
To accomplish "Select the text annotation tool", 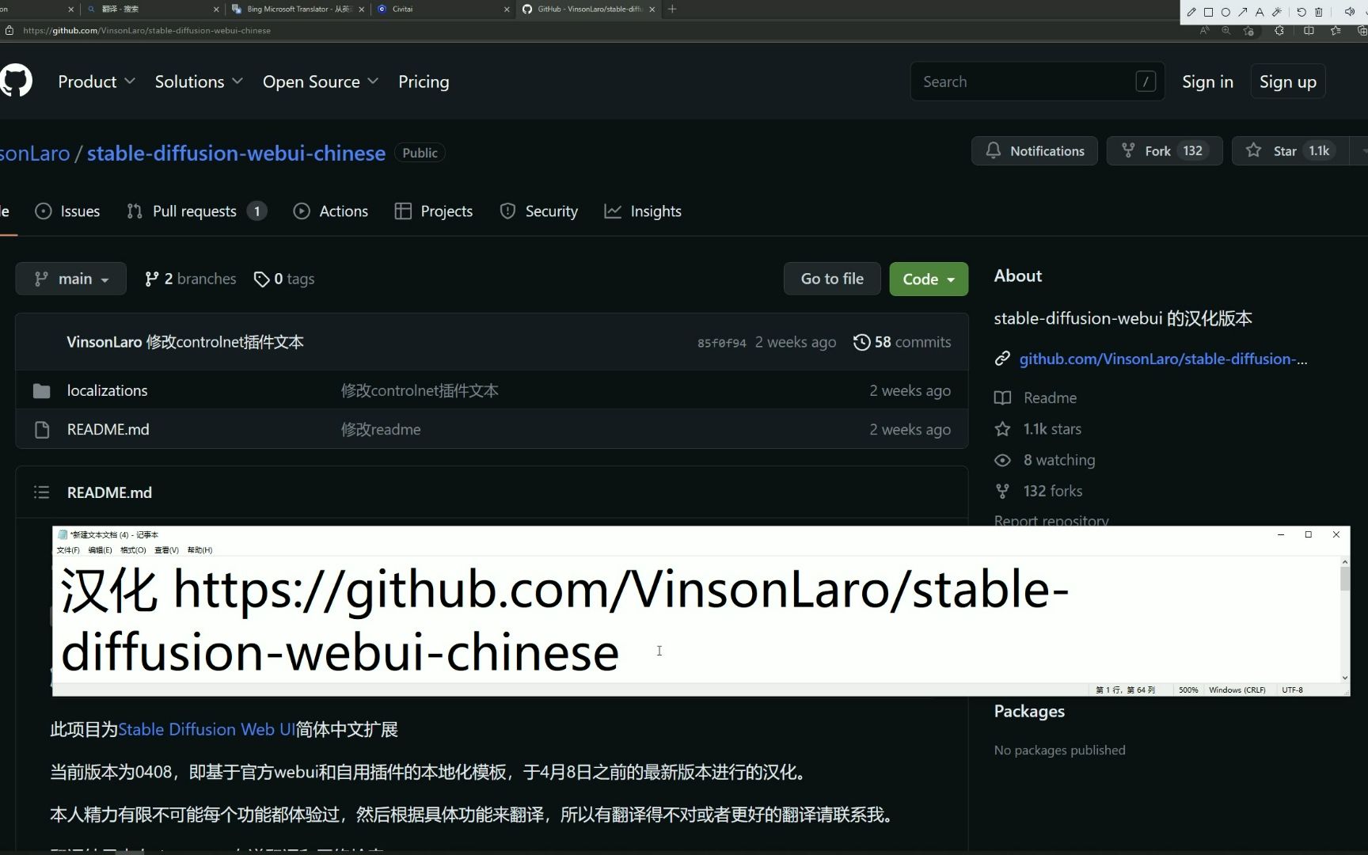I will click(1260, 12).
